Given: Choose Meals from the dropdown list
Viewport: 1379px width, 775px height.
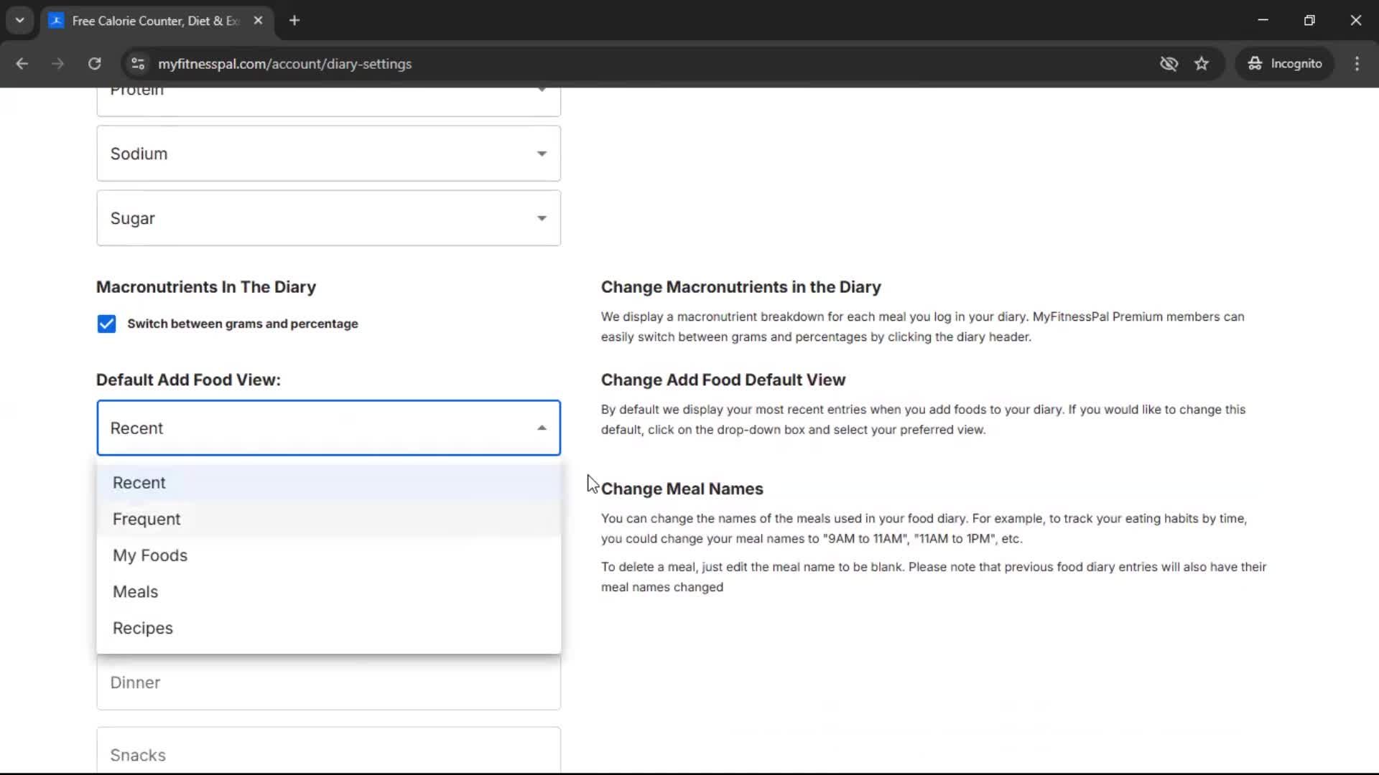Looking at the screenshot, I should [x=328, y=592].
